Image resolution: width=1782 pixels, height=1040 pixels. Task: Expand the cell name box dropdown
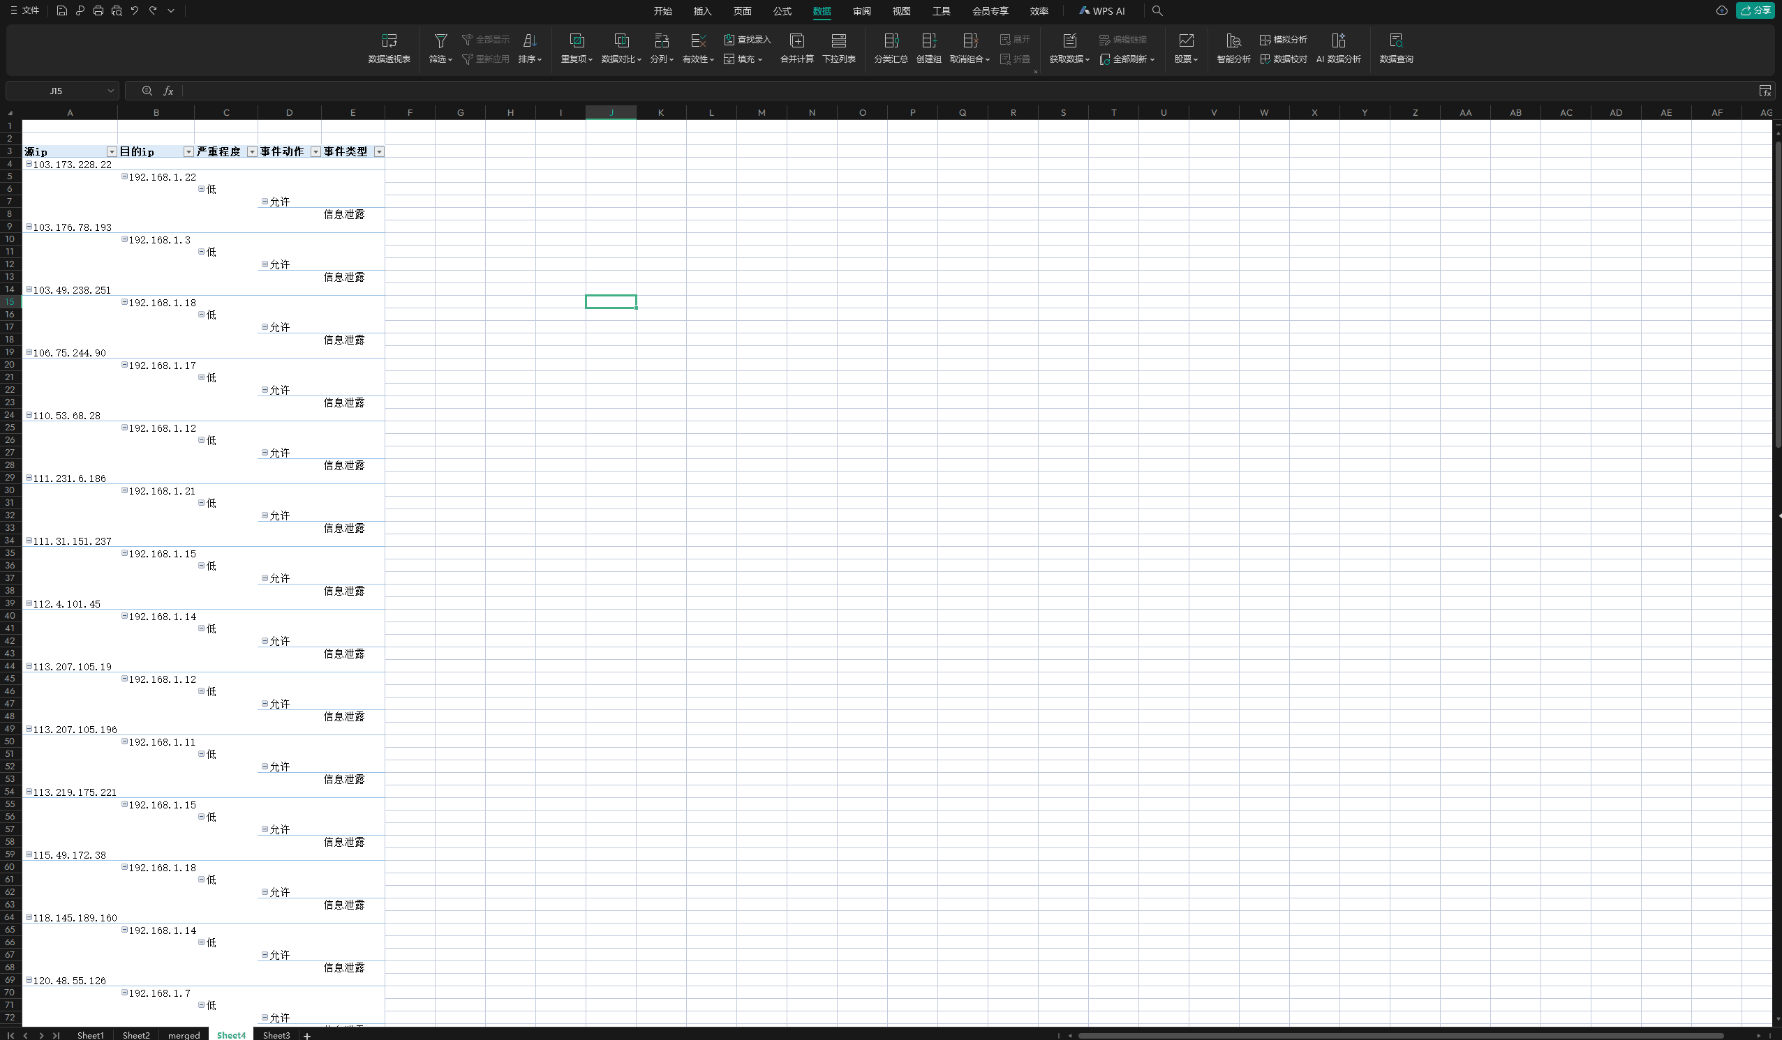110,91
